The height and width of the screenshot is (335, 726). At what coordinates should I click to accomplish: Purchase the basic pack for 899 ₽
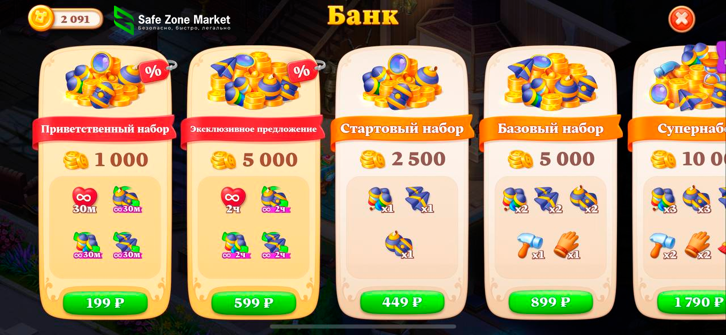(x=551, y=302)
